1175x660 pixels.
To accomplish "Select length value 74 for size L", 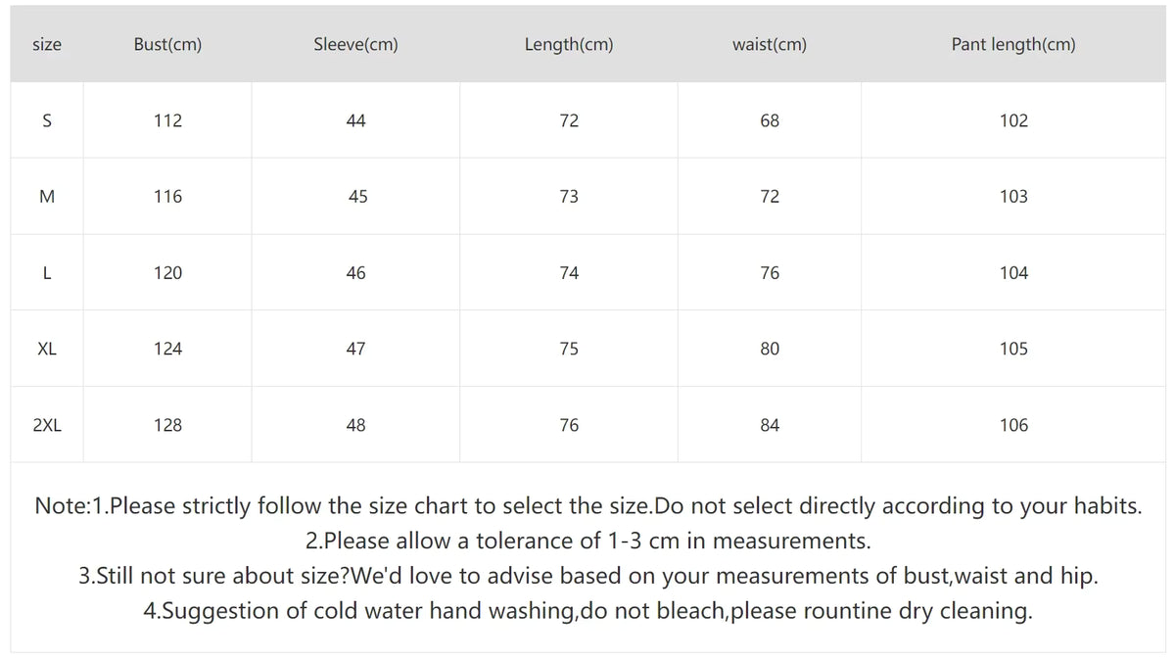I will pos(569,273).
